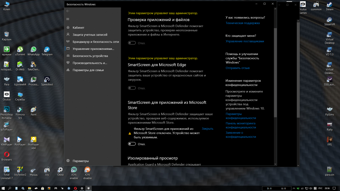Select the JoyTester2 desktop icon
340x191 pixels.
tap(20, 171)
